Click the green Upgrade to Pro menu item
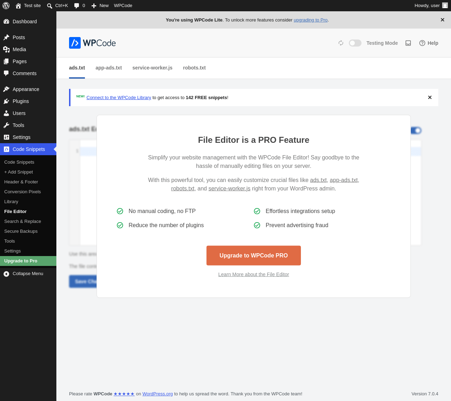451x401 pixels. (x=28, y=261)
